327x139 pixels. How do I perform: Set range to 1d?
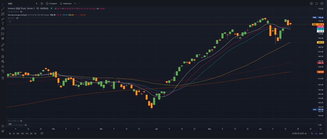(x=35, y=133)
